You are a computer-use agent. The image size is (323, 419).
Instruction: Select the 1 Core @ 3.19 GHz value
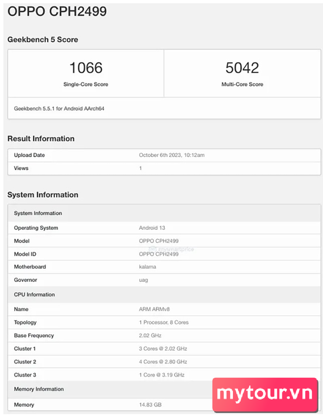[161, 375]
